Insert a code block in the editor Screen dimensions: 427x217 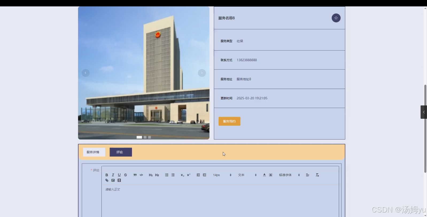point(141,175)
